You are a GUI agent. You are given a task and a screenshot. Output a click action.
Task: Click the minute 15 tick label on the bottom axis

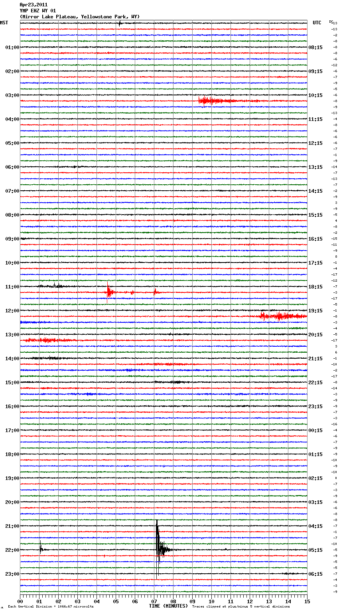307,601
